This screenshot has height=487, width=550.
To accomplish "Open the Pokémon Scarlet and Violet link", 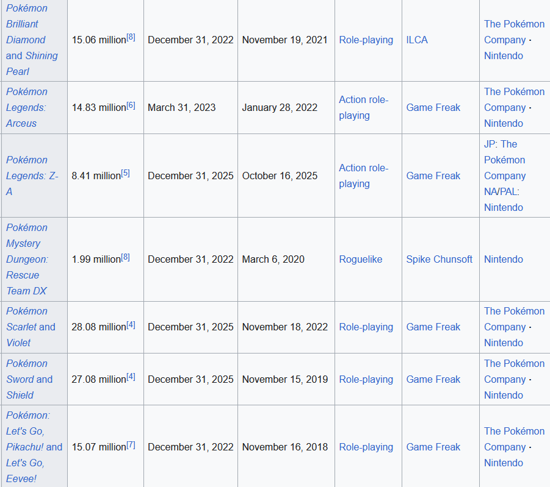I will 31,327.
